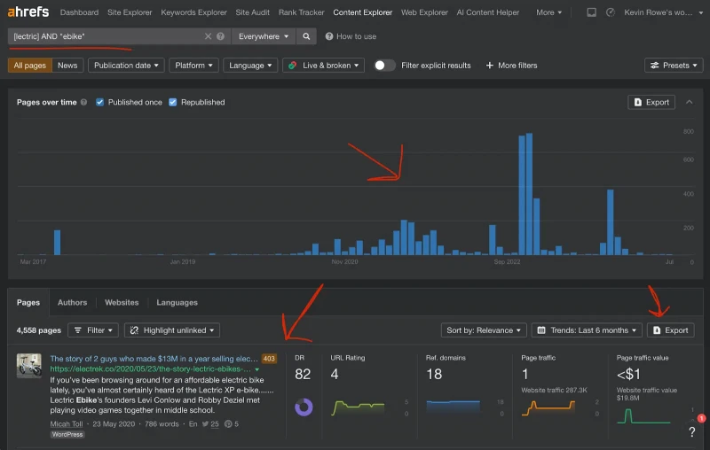Switch to the Languages tab
This screenshot has width=710, height=450.
coord(177,302)
